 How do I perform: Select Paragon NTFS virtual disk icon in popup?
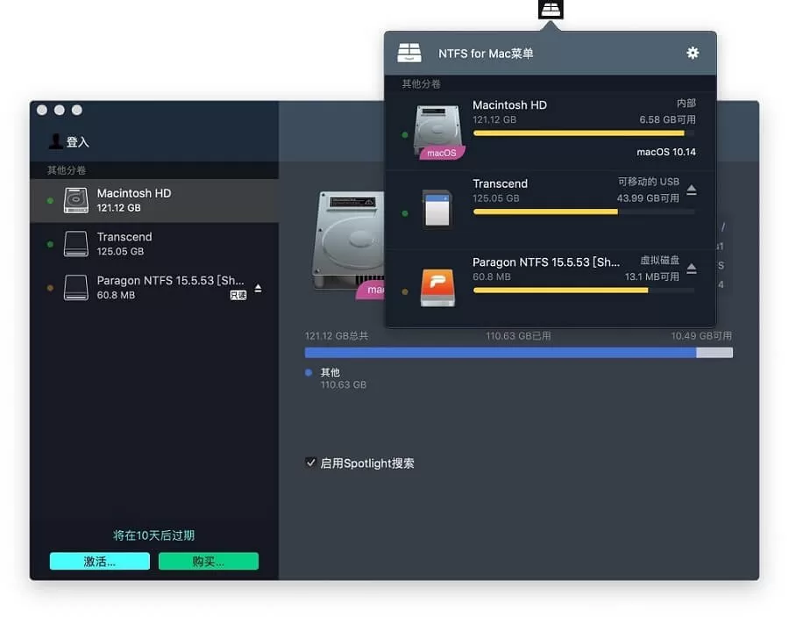(437, 288)
